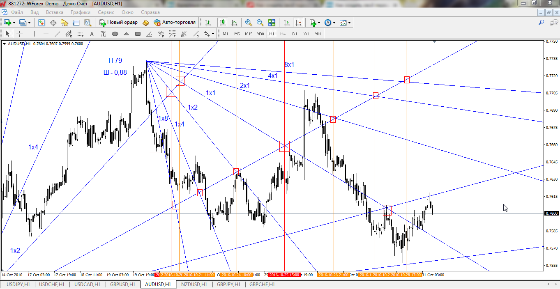Select the rectangle shape tool
560x289 pixels.
(138, 34)
